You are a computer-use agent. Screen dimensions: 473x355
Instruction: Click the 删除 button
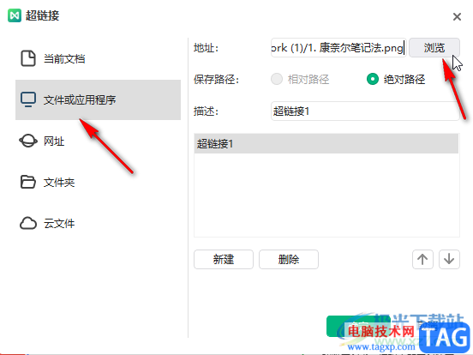click(289, 259)
